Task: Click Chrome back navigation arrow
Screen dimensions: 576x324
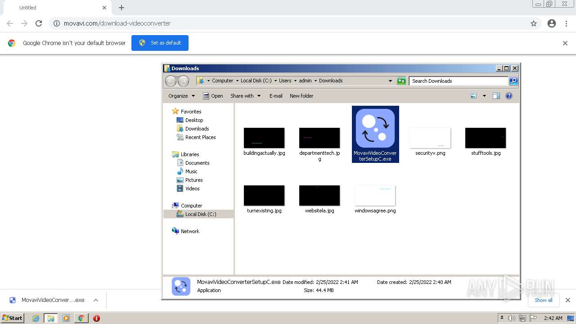Action: 10,23
